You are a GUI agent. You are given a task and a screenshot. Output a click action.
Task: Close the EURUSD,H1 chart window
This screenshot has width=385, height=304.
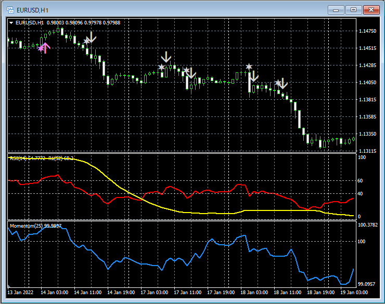coord(370,9)
